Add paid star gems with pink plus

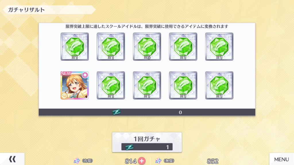(142, 161)
